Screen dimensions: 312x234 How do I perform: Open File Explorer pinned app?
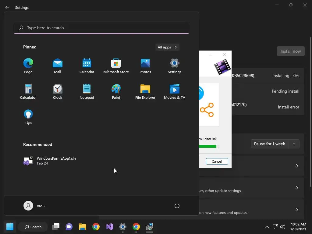145,91
